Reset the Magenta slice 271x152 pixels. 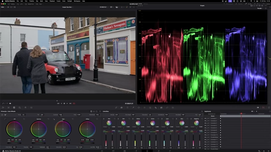tap(202, 119)
